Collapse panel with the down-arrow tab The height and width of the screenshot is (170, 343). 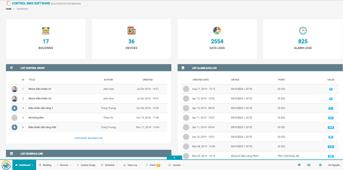pos(174,157)
